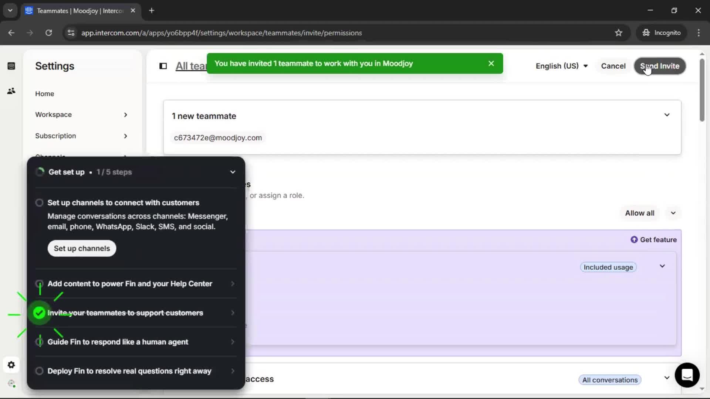Expand Add content to power Fin step
Screen dimensions: 710x399
[233, 284]
